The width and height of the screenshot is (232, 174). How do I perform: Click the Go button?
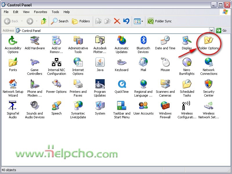[221, 30]
